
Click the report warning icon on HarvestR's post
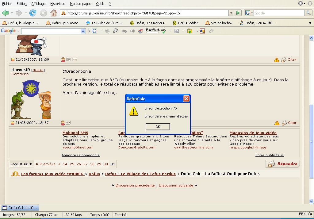tap(277, 123)
